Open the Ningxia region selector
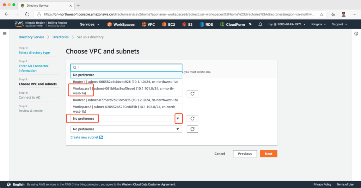The image size is (361, 188). pos(318,24)
